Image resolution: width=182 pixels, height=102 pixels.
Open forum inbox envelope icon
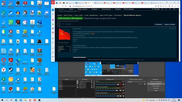click(162, 9)
